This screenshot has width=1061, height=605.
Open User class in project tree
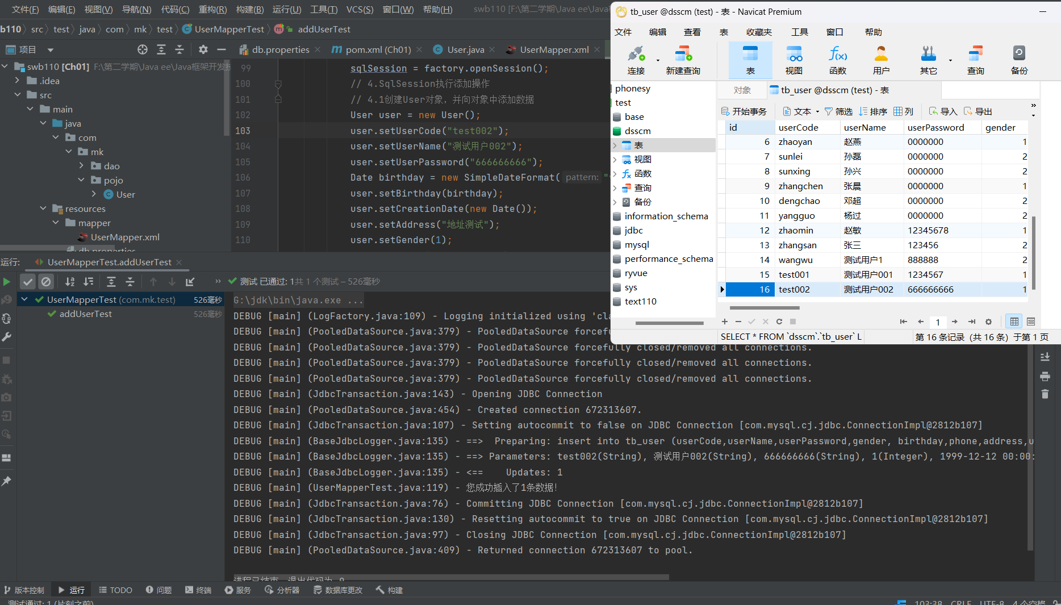click(x=126, y=194)
